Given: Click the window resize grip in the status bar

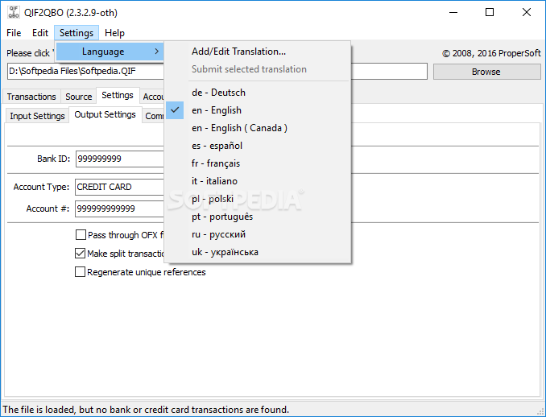Looking at the screenshot, I should coord(540,411).
